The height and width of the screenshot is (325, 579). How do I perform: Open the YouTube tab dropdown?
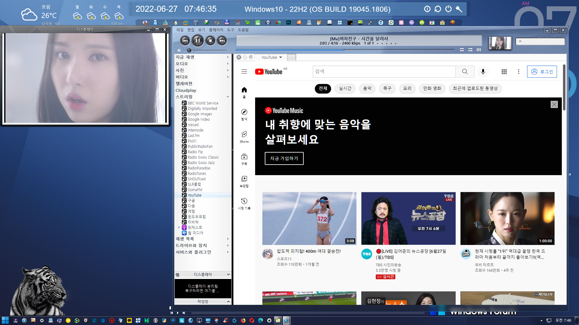pos(280,57)
